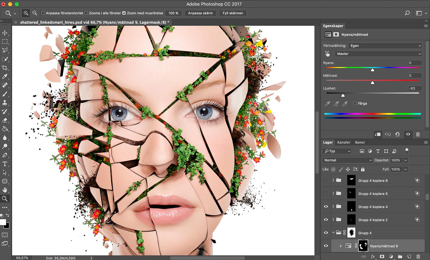Click the delete layer trash icon
430x260 pixels.
[x=418, y=257]
